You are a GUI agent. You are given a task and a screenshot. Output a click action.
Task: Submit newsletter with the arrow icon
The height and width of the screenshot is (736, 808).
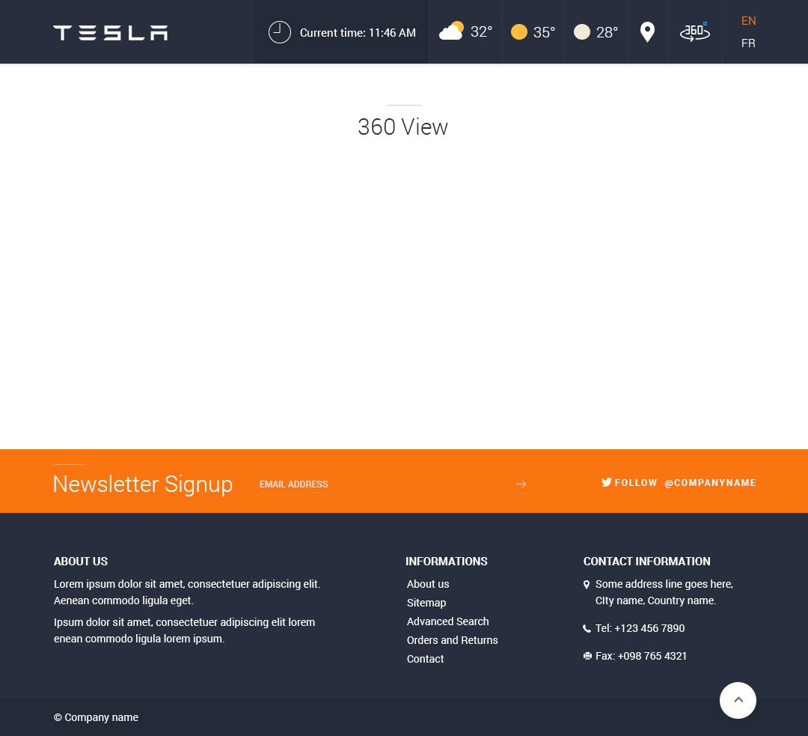pyautogui.click(x=521, y=484)
